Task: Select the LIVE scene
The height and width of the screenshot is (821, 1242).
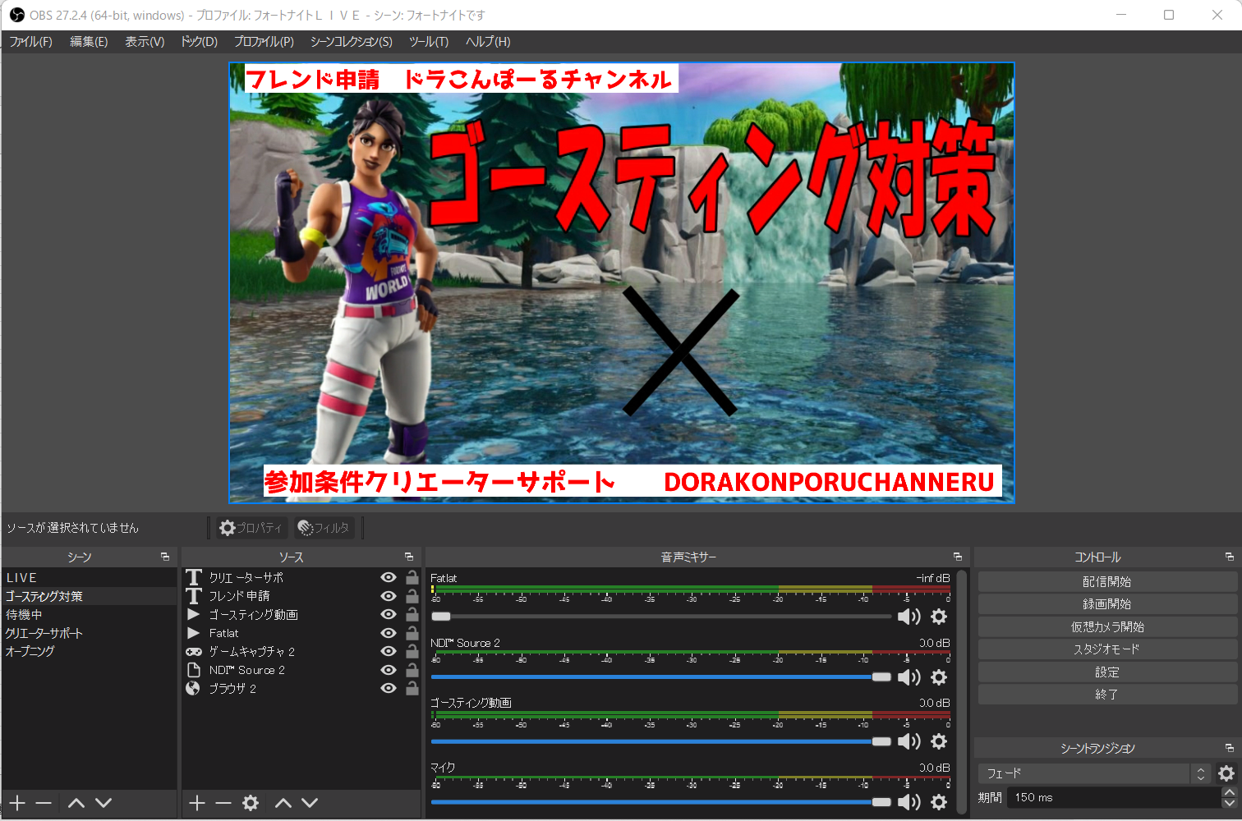Action: 89,577
